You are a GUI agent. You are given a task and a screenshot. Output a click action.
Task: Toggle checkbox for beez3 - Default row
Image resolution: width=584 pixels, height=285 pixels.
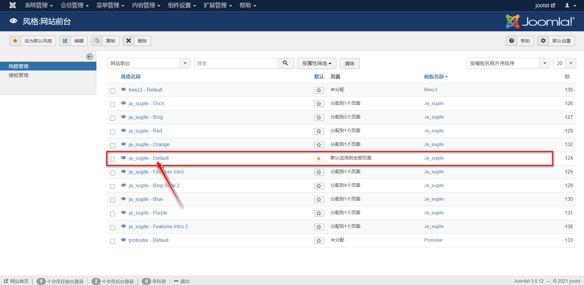click(113, 91)
